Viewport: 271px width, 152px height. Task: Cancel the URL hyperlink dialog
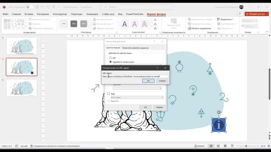point(162,81)
